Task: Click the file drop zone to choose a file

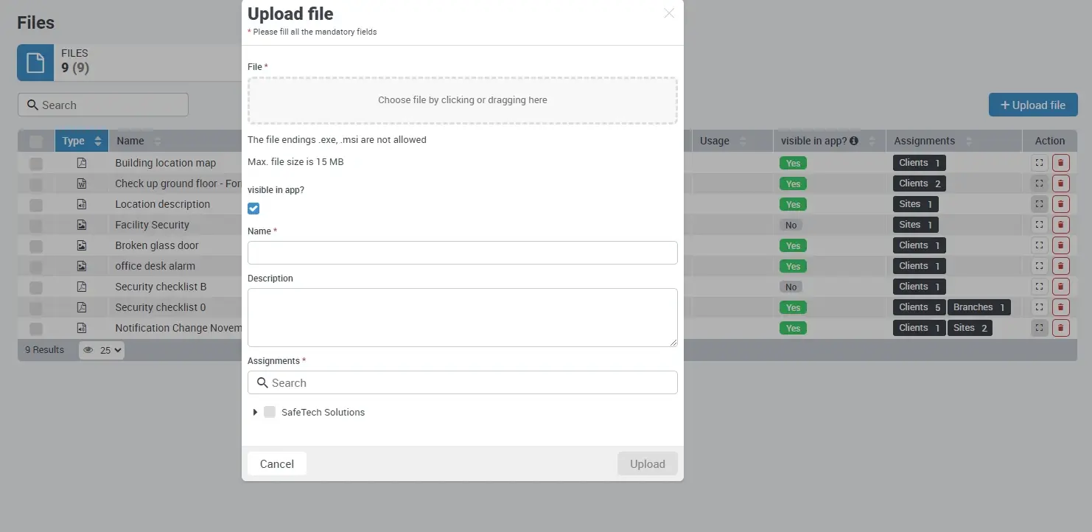Action: (x=463, y=100)
